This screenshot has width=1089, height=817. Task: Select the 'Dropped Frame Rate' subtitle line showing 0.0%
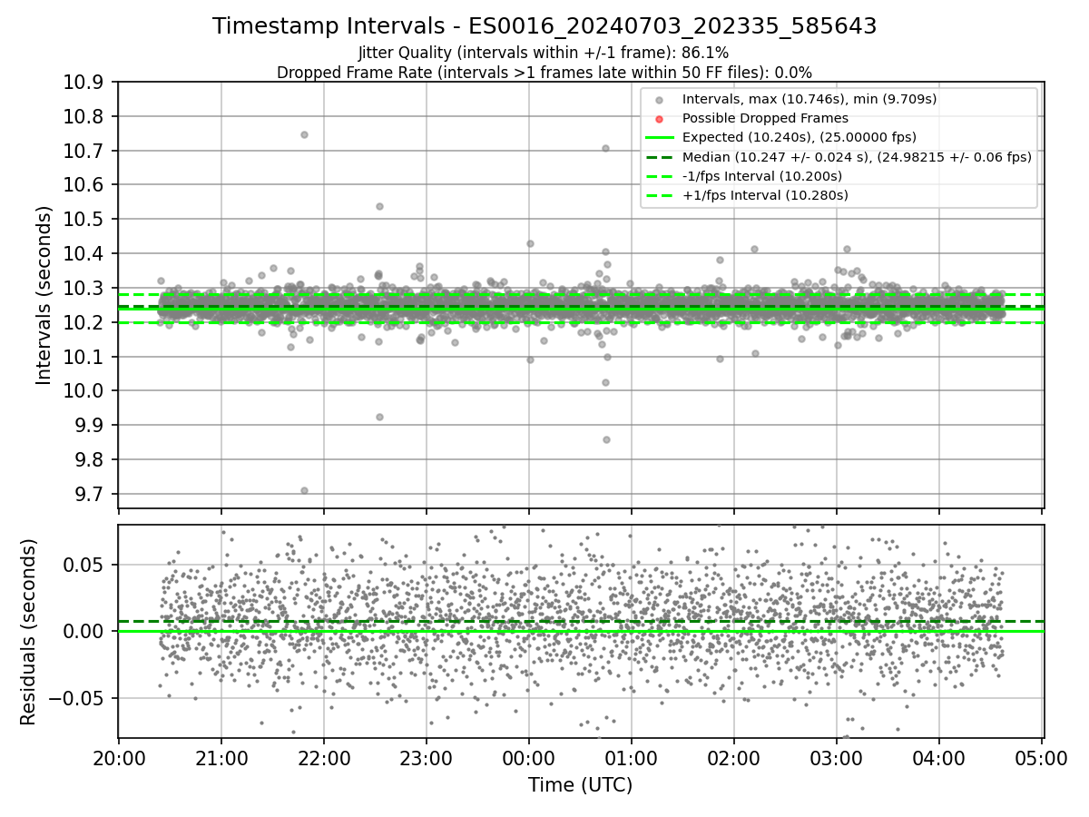point(544,72)
